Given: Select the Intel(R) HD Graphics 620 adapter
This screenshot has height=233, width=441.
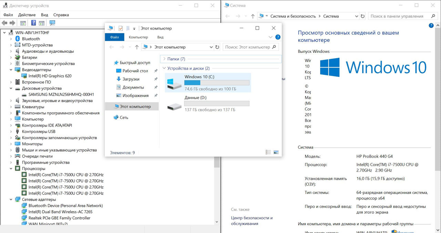Looking at the screenshot, I should [x=50, y=76].
